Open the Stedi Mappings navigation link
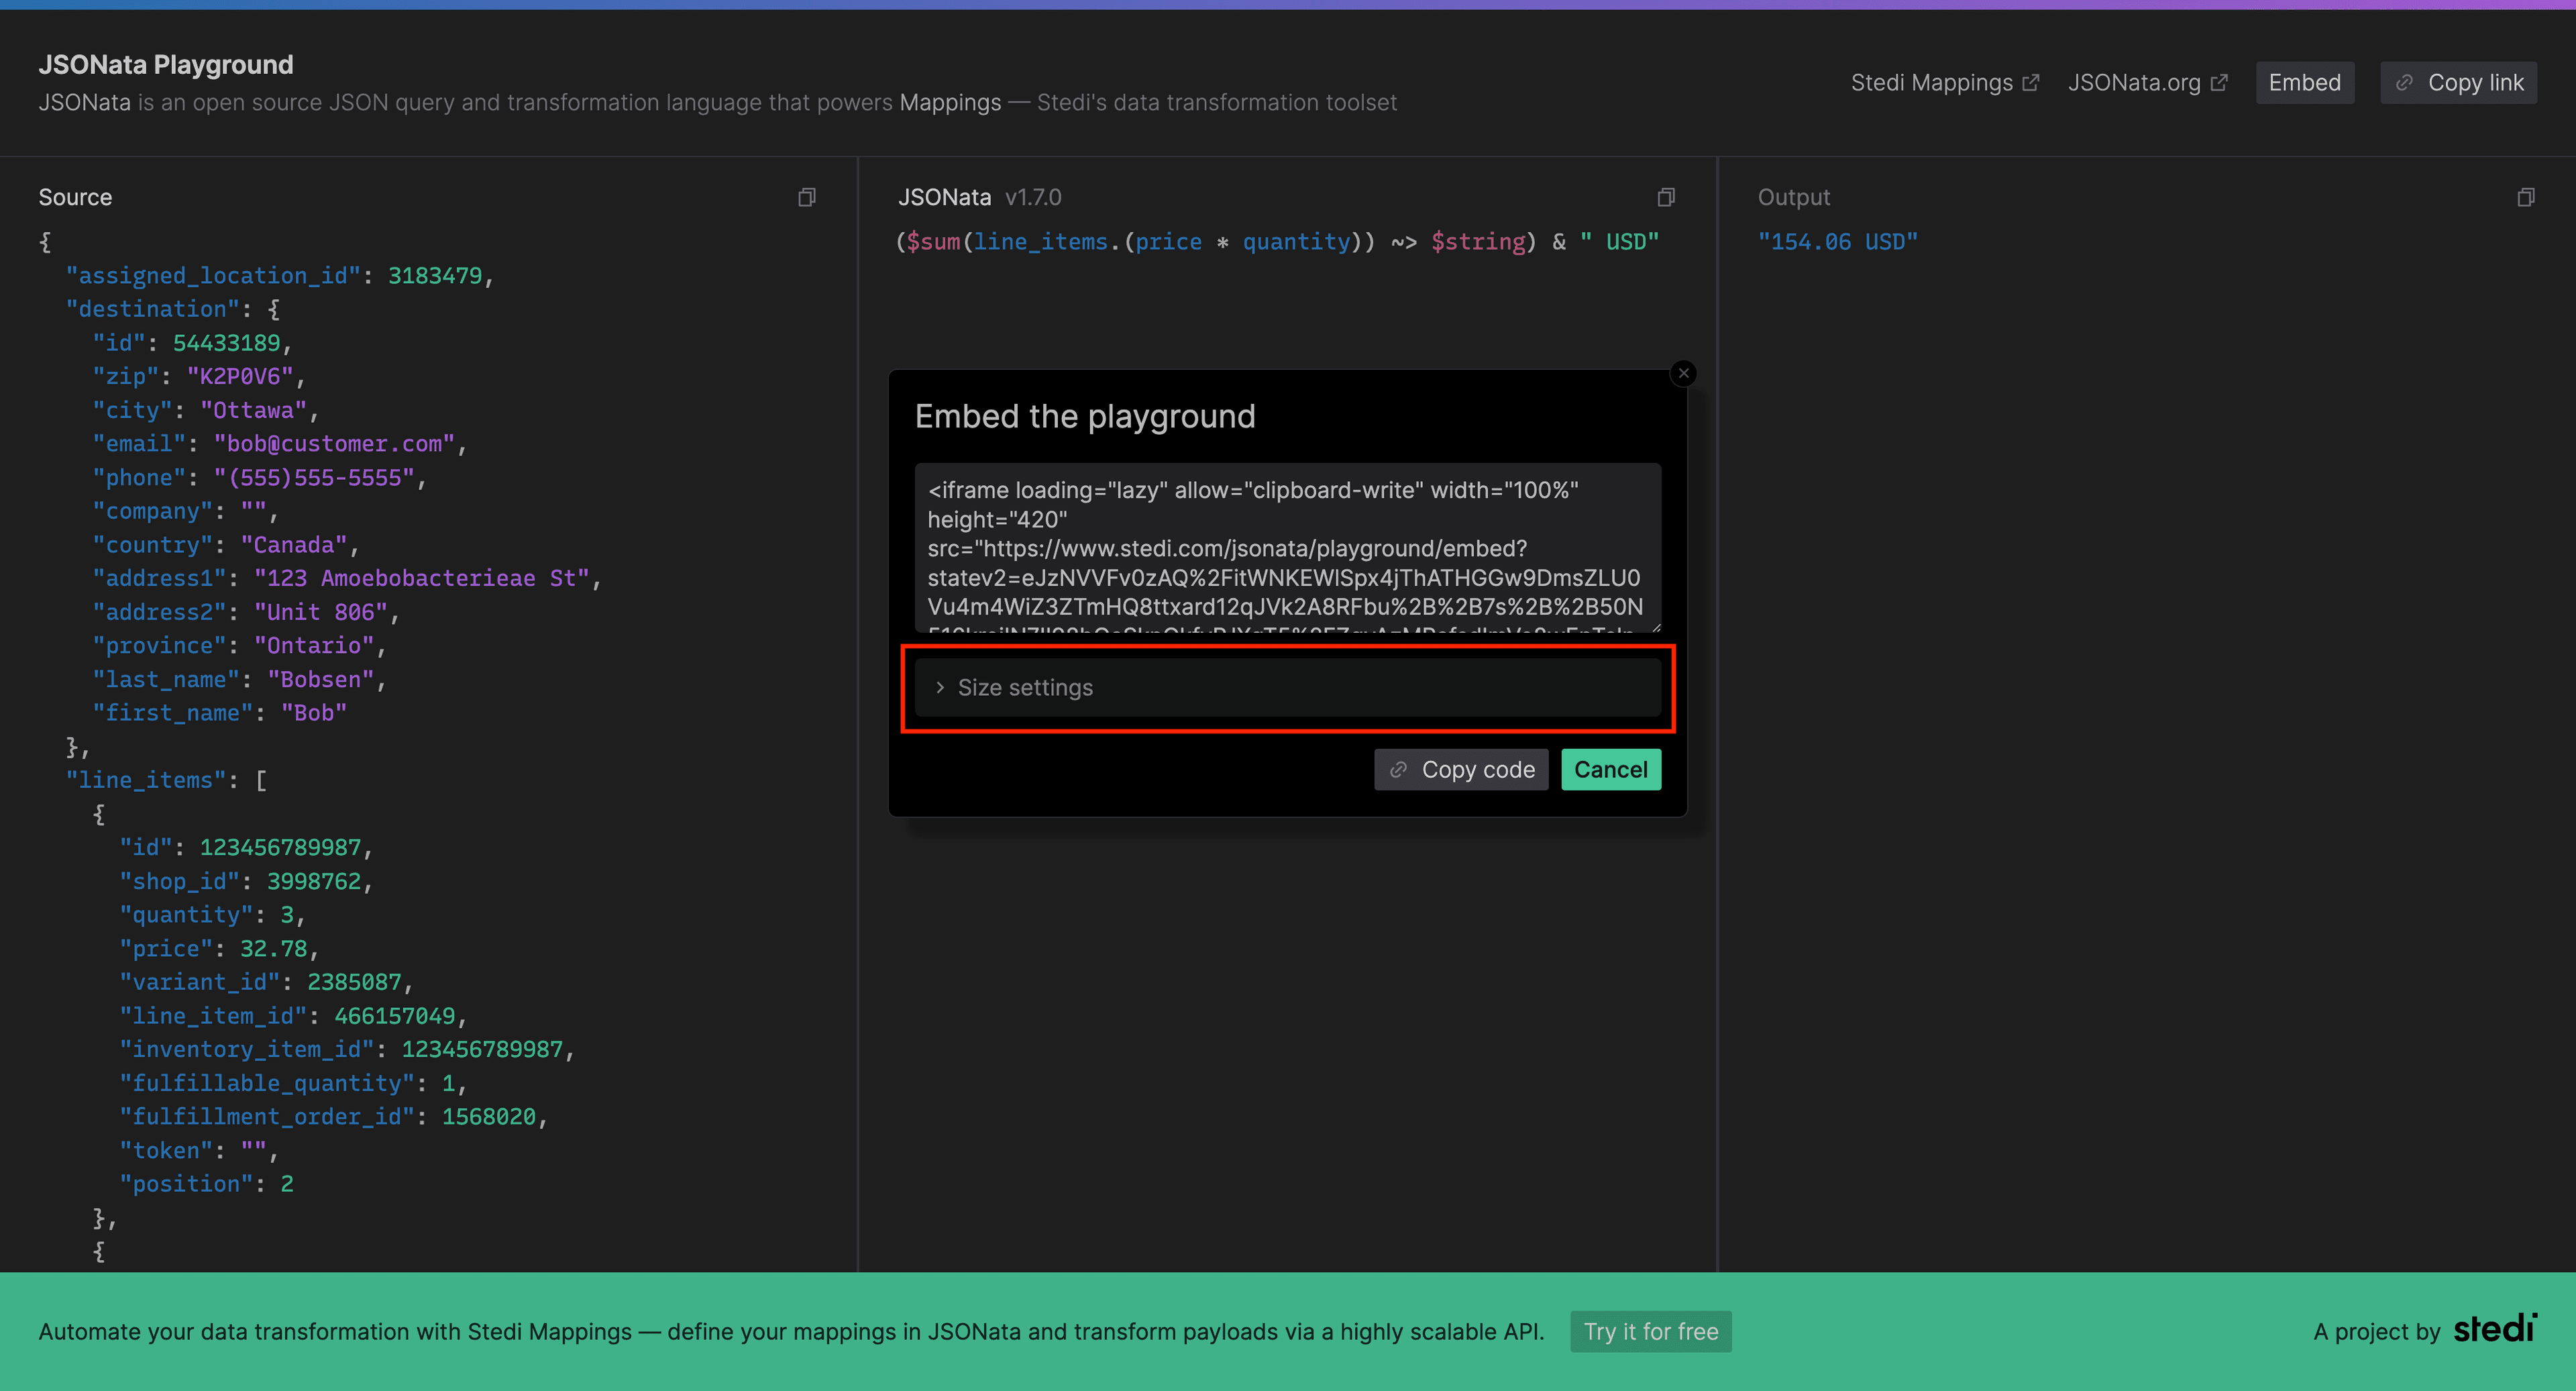2576x1391 pixels. (1932, 82)
